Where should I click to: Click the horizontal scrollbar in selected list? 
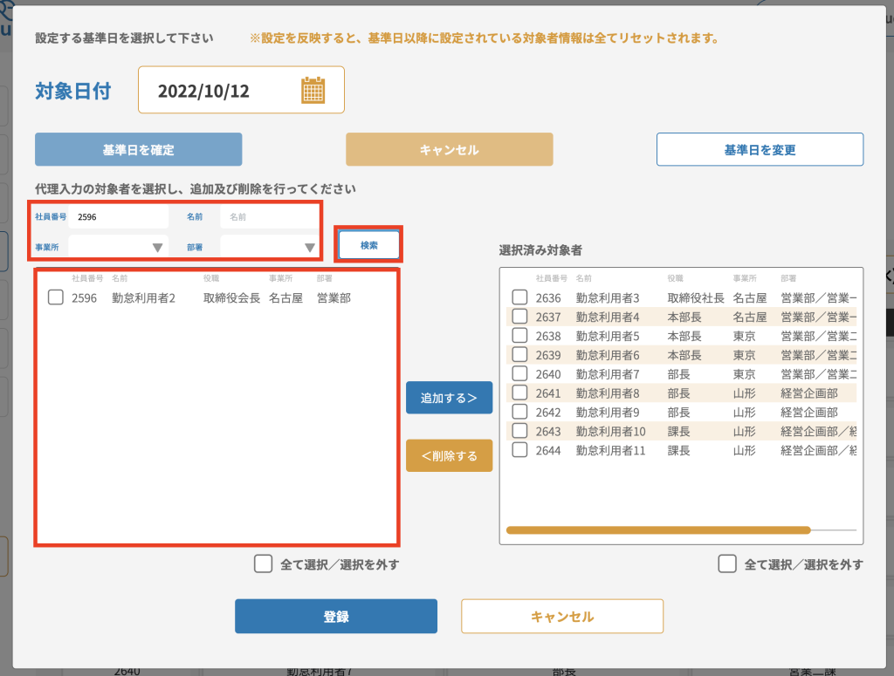pyautogui.click(x=658, y=529)
